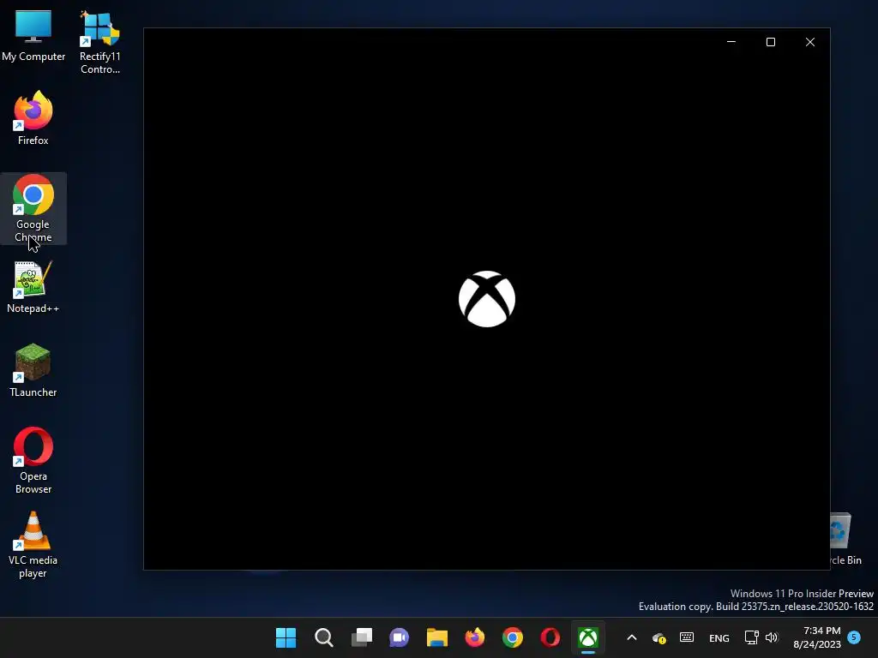Select the Notepad++ desktop shortcut
The image size is (878, 658).
[x=33, y=286]
